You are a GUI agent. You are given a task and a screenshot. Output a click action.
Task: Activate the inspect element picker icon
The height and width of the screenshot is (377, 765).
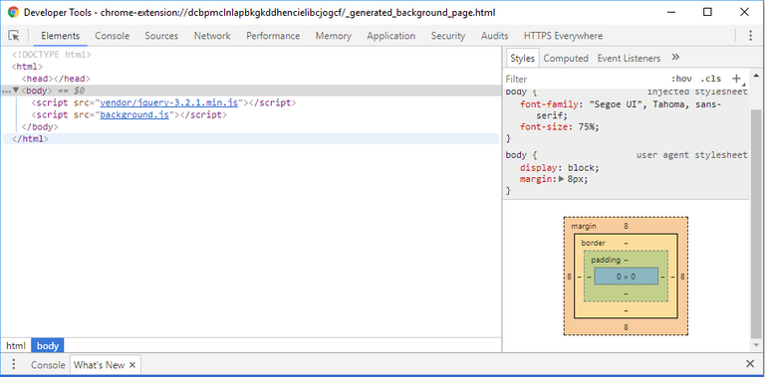14,36
